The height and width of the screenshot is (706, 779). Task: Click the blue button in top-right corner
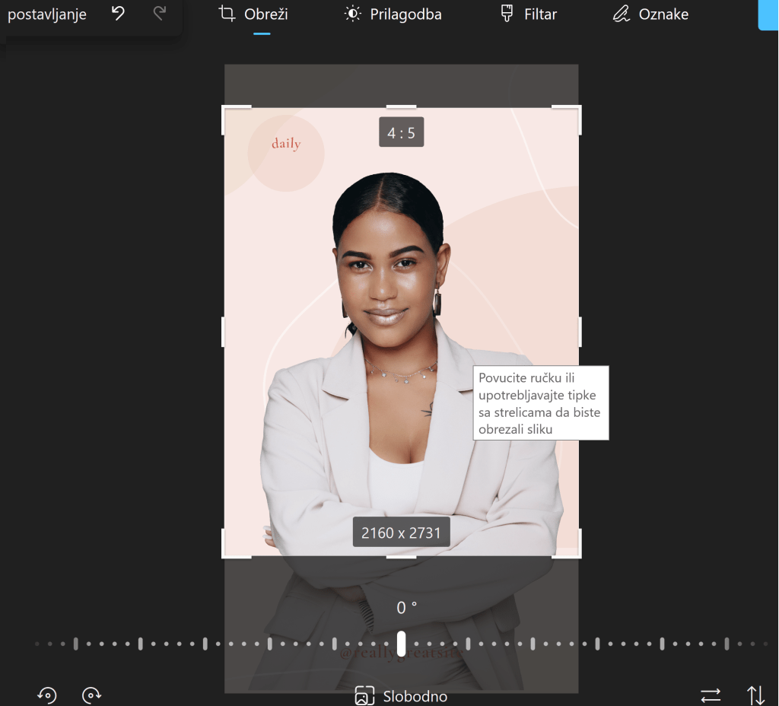tap(768, 15)
